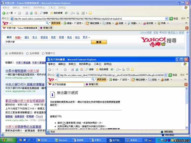The height and width of the screenshot is (143, 191).
Task: Click 新增分頁 in front window
Action: (92, 84)
